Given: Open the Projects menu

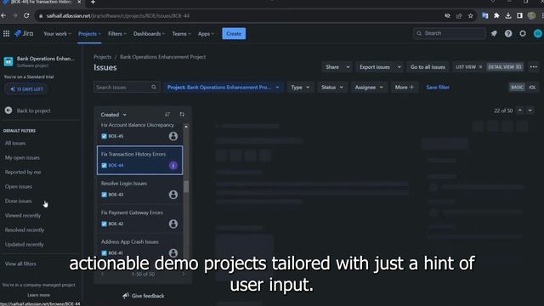Looking at the screenshot, I should 89,34.
